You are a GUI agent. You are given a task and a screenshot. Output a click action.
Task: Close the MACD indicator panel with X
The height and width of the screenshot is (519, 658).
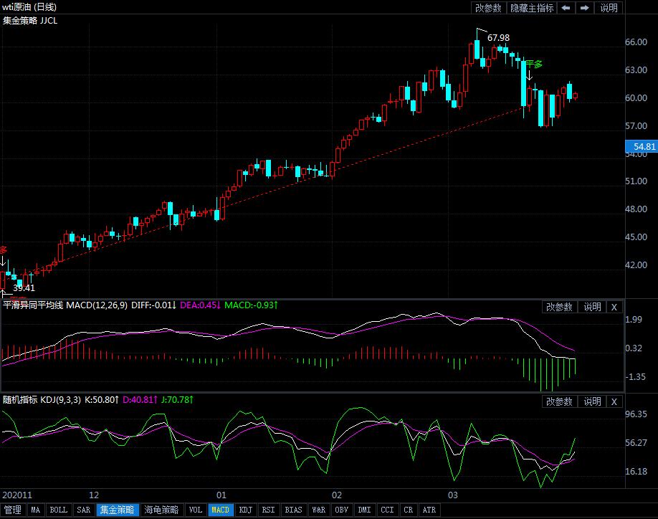click(614, 307)
